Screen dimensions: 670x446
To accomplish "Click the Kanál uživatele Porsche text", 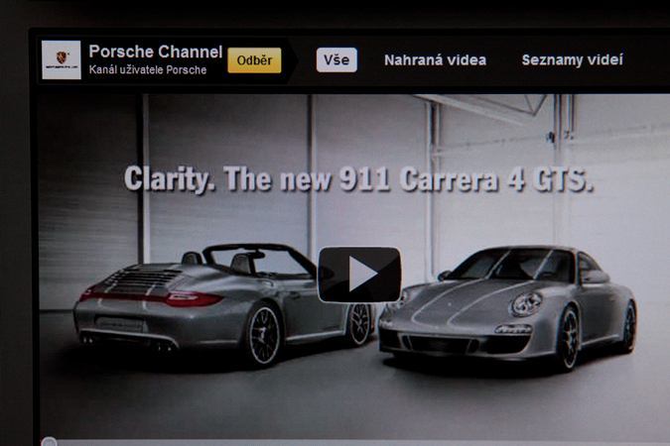I will [x=148, y=70].
